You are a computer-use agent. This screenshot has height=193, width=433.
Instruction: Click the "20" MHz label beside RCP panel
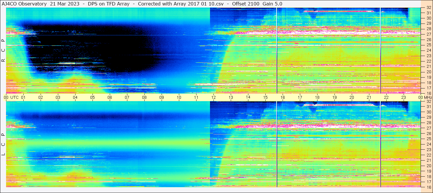pyautogui.click(x=428, y=72)
